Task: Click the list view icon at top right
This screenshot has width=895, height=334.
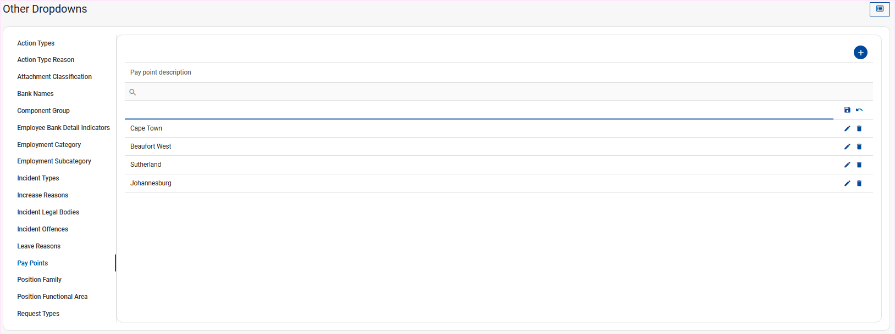Action: (x=880, y=9)
